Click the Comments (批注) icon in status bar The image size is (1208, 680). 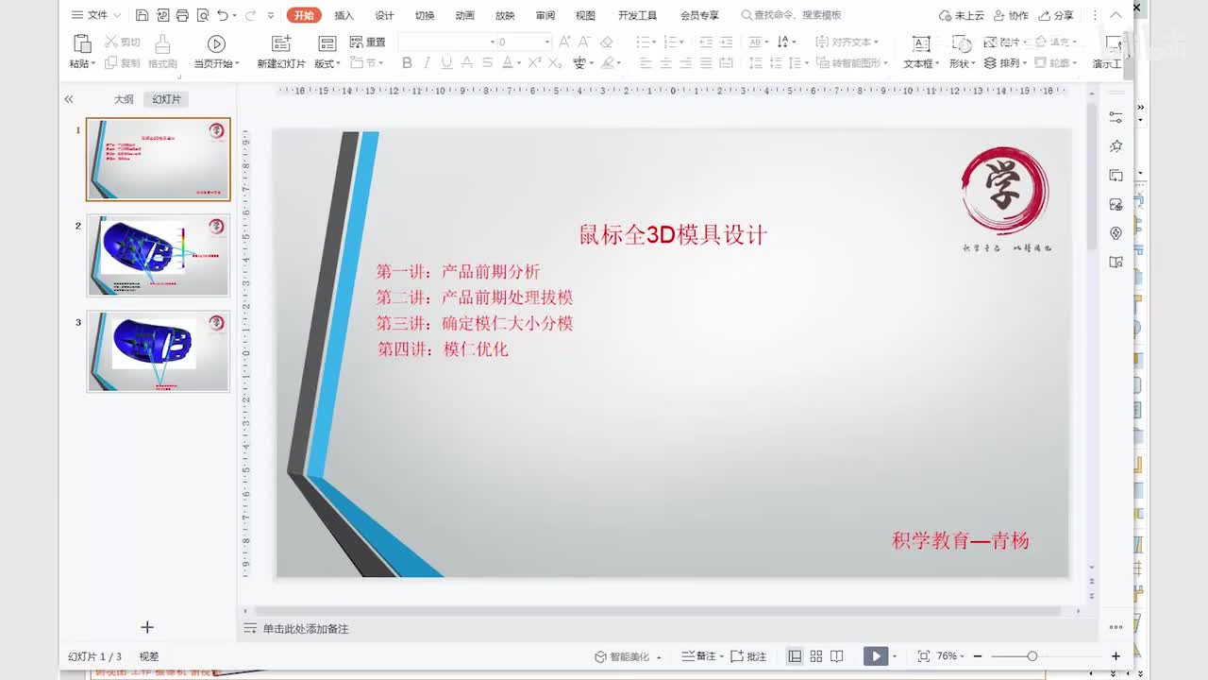(x=748, y=656)
